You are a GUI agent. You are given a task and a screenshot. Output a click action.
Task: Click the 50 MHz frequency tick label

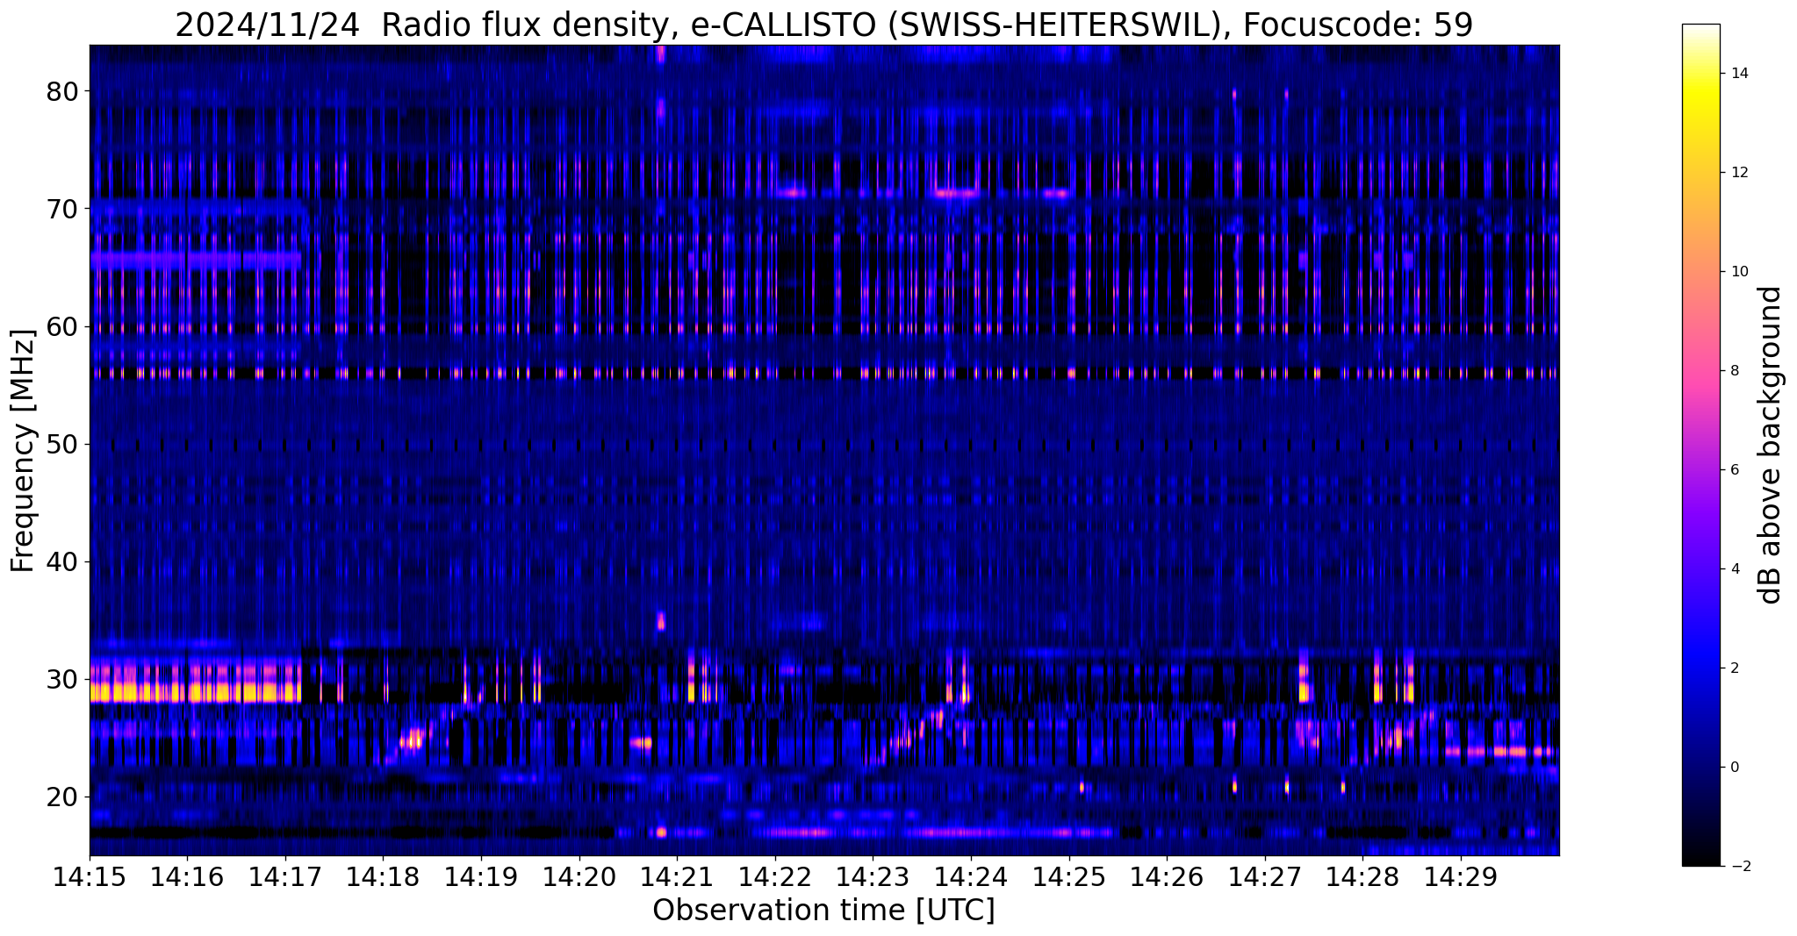click(x=61, y=444)
